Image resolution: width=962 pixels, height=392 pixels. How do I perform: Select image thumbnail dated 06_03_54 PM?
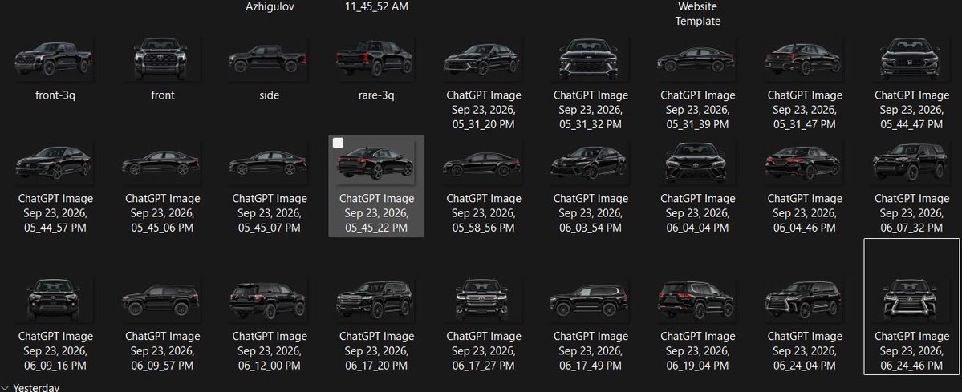pos(591,163)
